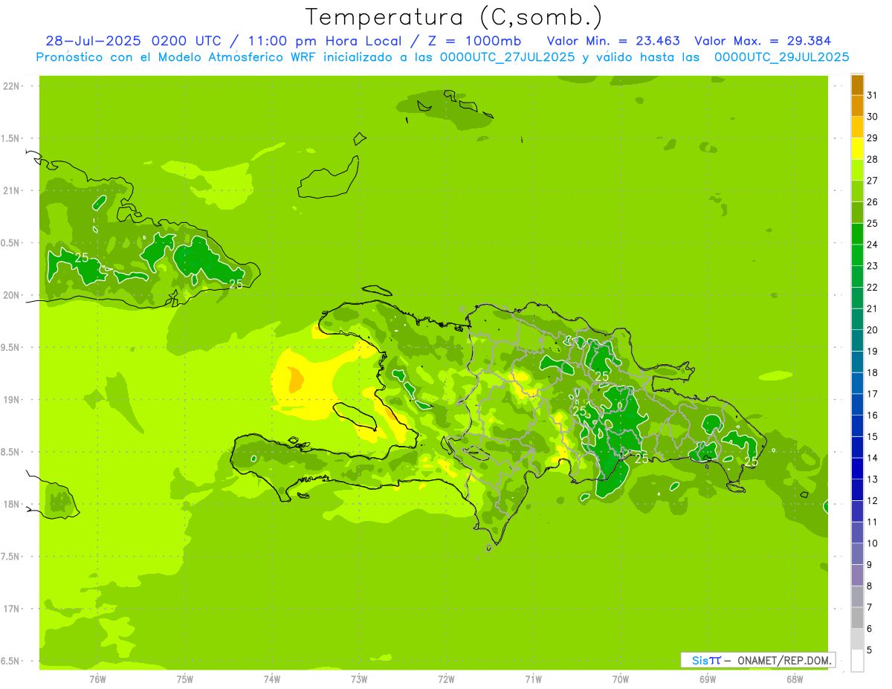Click the '75W' longitude axis label
892x689 pixels.
(x=185, y=679)
